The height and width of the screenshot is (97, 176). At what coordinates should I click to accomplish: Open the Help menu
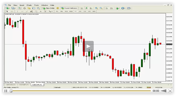point(52,5)
